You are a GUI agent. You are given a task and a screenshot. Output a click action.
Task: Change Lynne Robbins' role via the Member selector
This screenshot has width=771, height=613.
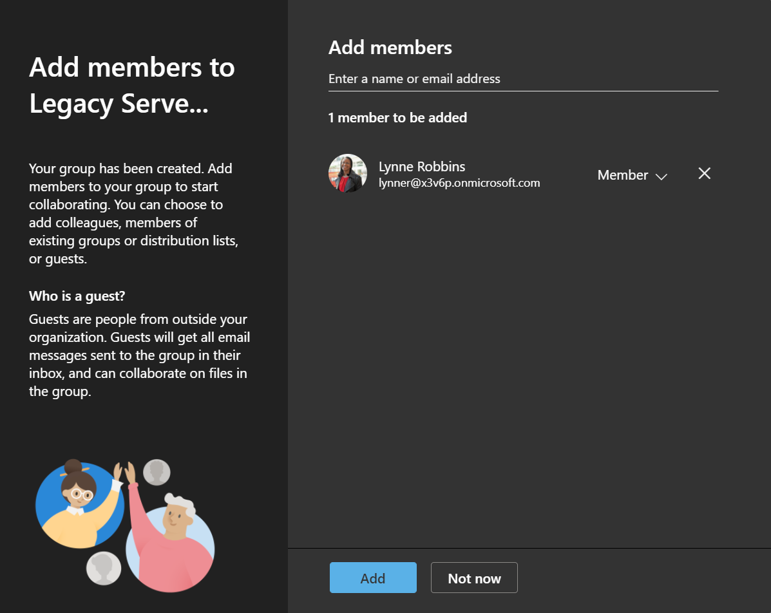[632, 174]
